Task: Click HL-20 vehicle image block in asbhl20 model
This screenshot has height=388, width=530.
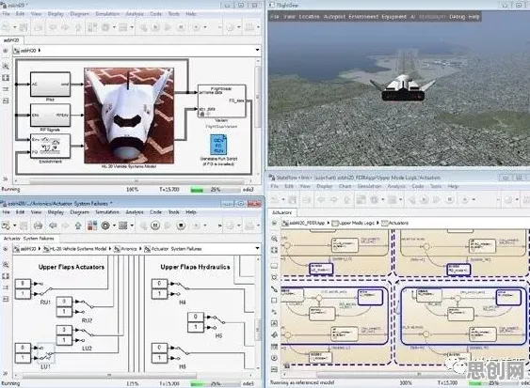Action: (129, 116)
